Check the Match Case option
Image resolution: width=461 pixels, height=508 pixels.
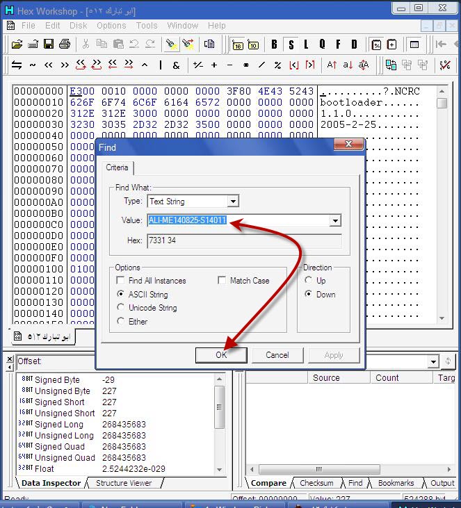(222, 281)
